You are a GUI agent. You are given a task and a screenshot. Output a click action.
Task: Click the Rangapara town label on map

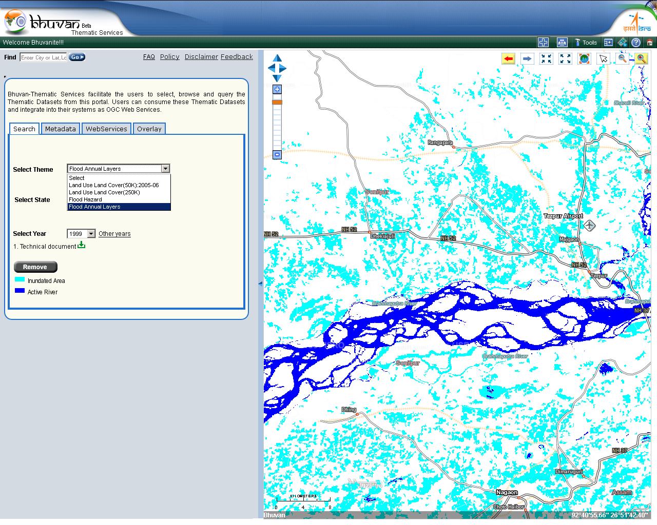[440, 143]
